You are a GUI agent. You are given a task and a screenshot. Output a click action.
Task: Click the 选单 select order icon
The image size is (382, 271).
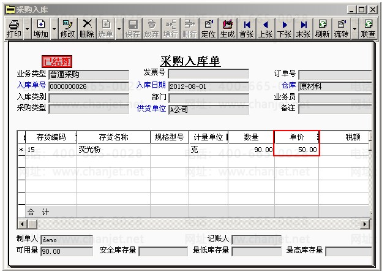(106, 29)
